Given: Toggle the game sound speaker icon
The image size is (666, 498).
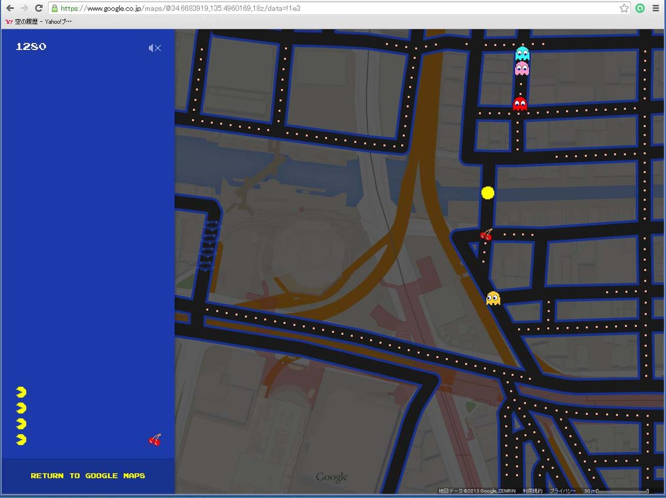Looking at the screenshot, I should click(x=155, y=48).
